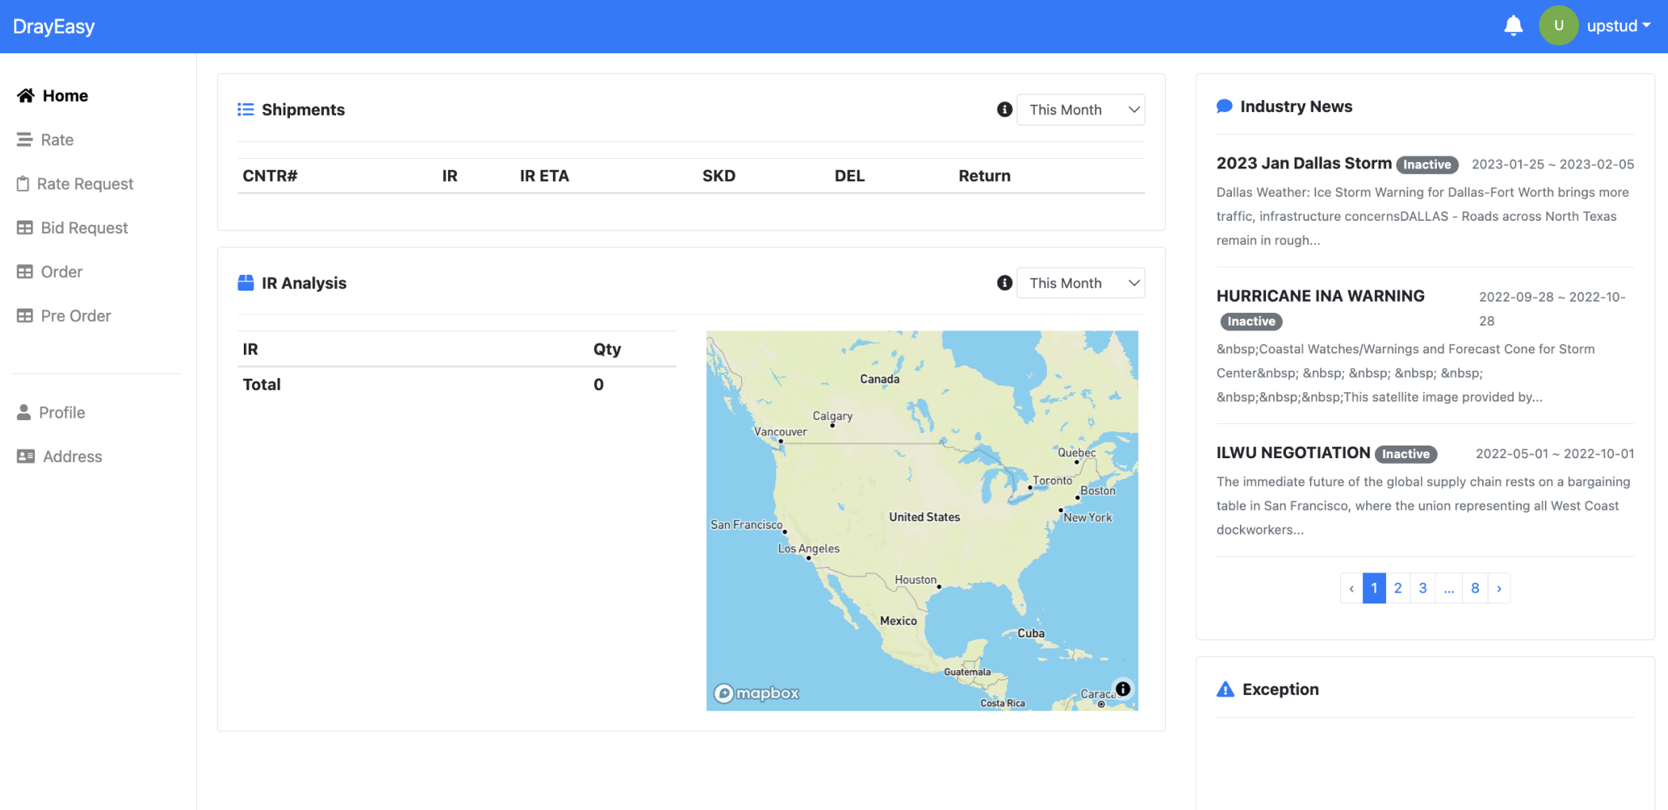Click the Shipments list icon
Viewport: 1668px width, 810px height.
pyautogui.click(x=245, y=110)
